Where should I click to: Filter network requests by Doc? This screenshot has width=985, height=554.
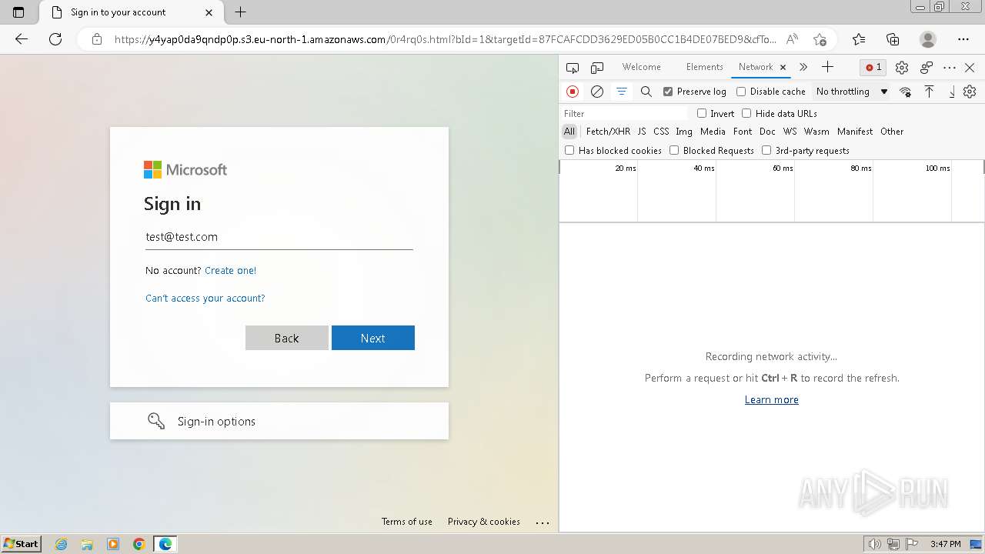pyautogui.click(x=767, y=132)
